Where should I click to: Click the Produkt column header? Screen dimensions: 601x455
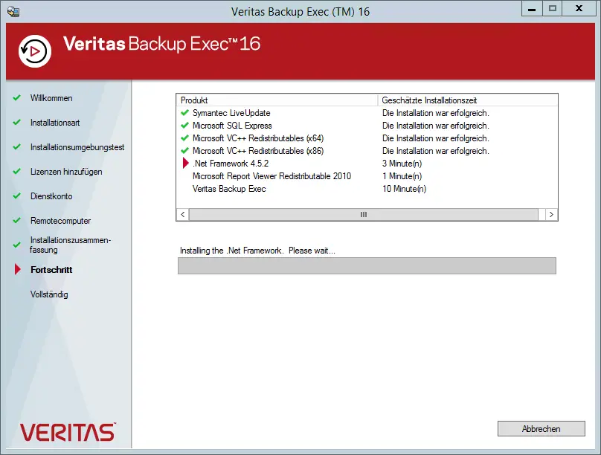click(277, 100)
